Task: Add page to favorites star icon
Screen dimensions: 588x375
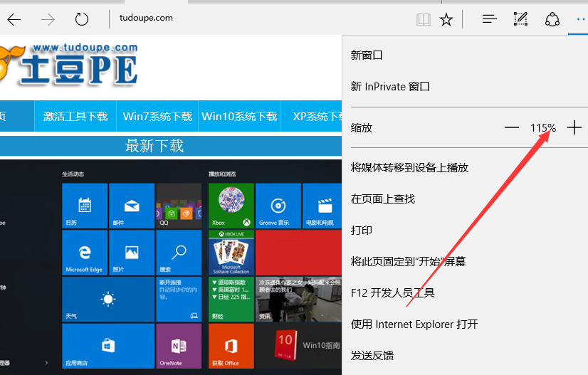Action: pyautogui.click(x=446, y=19)
